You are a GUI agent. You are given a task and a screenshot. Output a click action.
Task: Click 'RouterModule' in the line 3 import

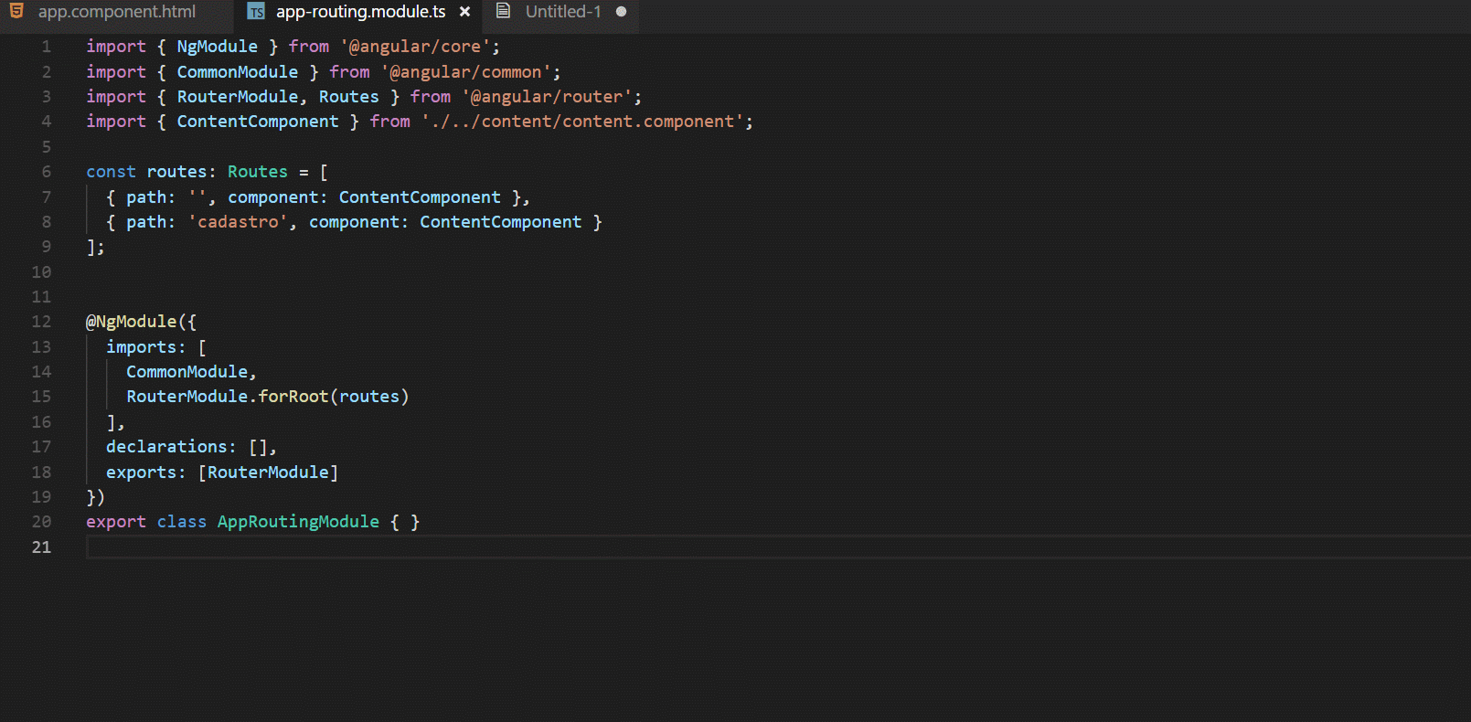(238, 97)
